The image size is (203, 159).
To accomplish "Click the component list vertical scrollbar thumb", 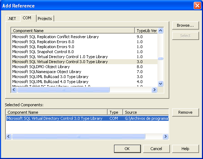I will point(161,58).
